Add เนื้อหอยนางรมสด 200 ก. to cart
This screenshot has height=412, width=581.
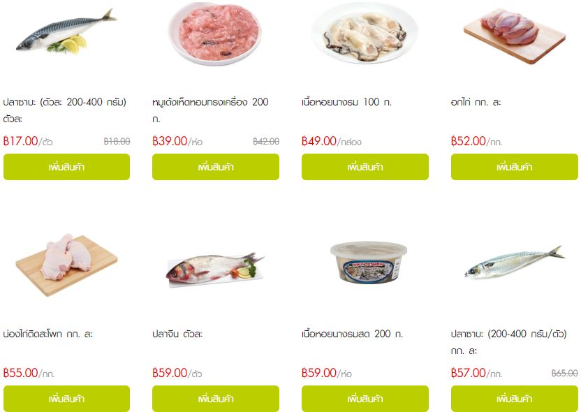tap(365, 399)
